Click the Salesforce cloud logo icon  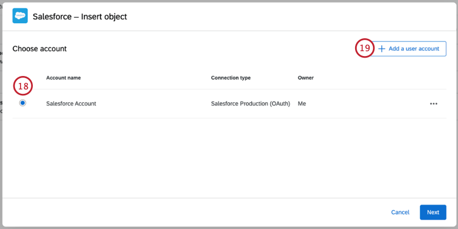[x=20, y=16]
